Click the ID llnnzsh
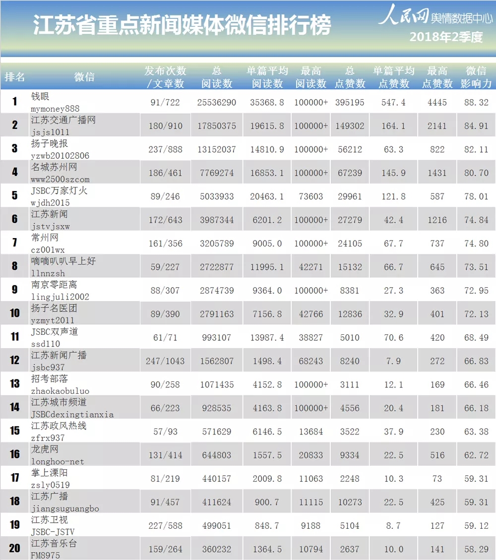 (x=48, y=274)
